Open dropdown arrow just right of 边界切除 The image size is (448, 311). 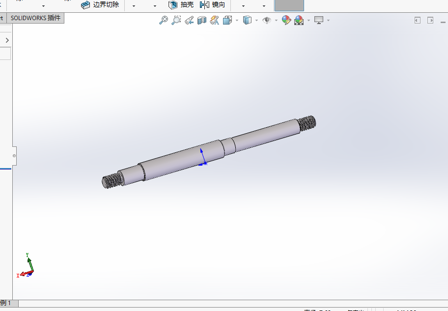click(134, 6)
